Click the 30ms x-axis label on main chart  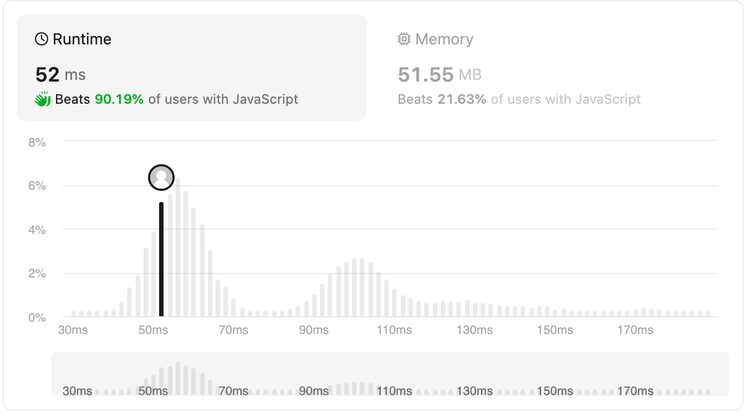point(73,330)
